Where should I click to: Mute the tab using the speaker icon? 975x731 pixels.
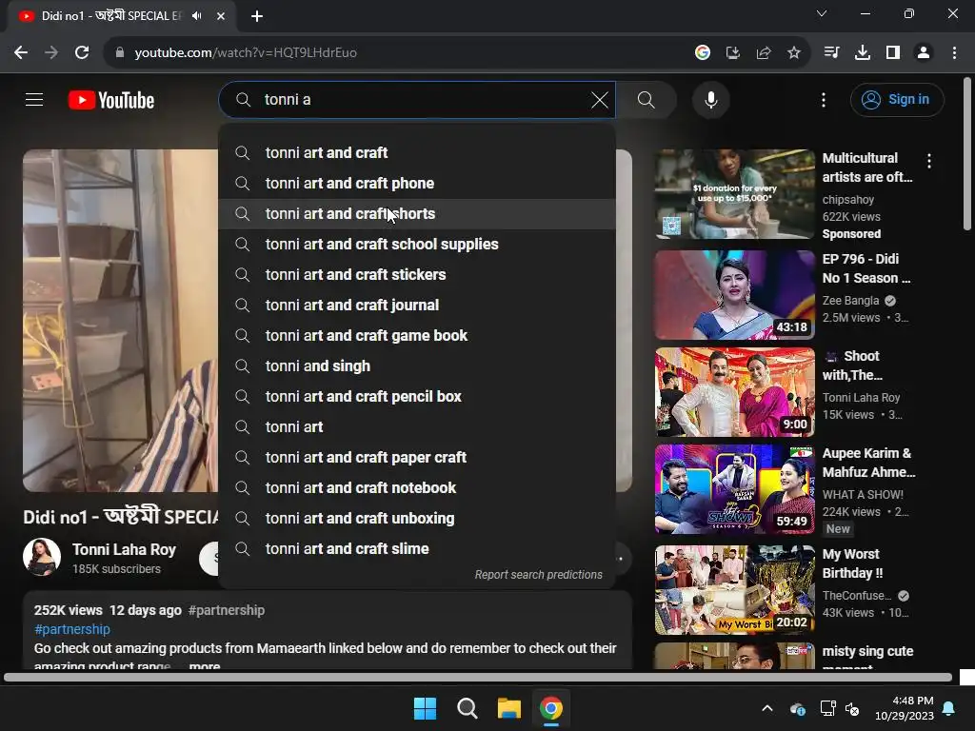tap(197, 16)
